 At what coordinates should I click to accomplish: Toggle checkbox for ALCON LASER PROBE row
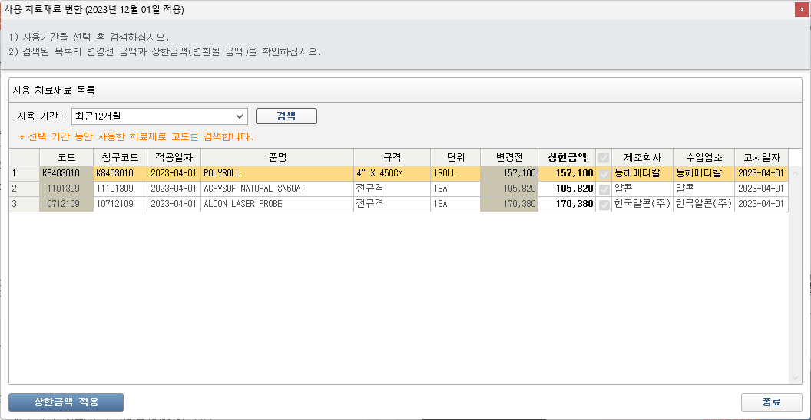pos(604,204)
